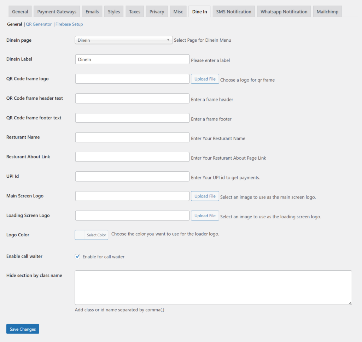This screenshot has width=362, height=342.
Task: Open the DineIn page dropdown
Action: pyautogui.click(x=123, y=40)
